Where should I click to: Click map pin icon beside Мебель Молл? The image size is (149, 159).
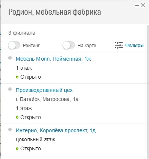[x=10, y=58]
